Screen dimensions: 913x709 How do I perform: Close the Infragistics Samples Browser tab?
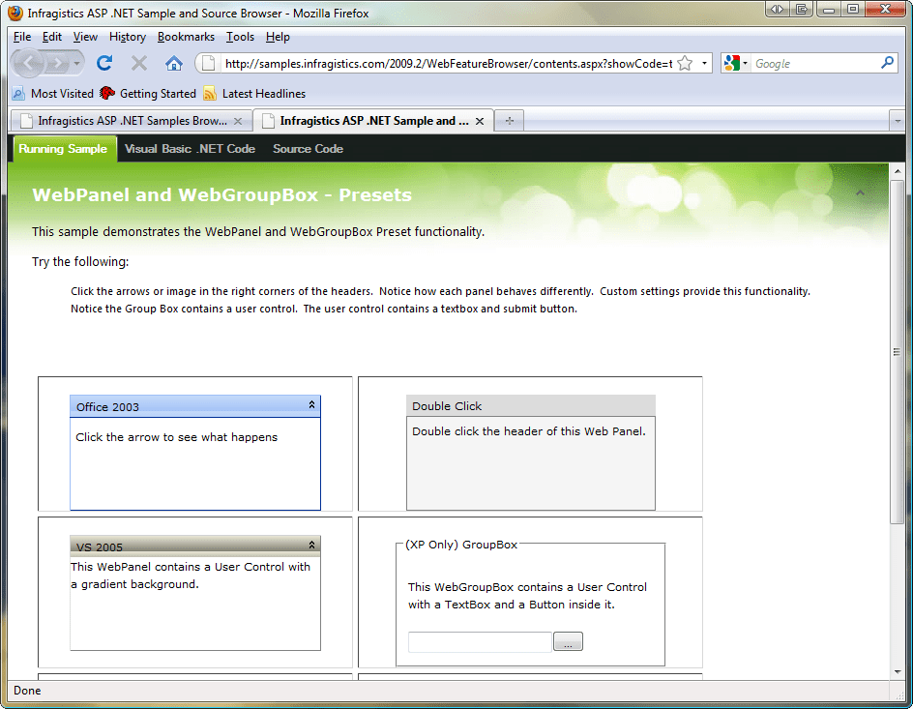click(x=238, y=121)
